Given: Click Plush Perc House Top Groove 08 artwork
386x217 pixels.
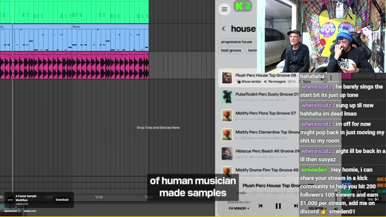Looking at the screenshot, I should click(227, 78).
